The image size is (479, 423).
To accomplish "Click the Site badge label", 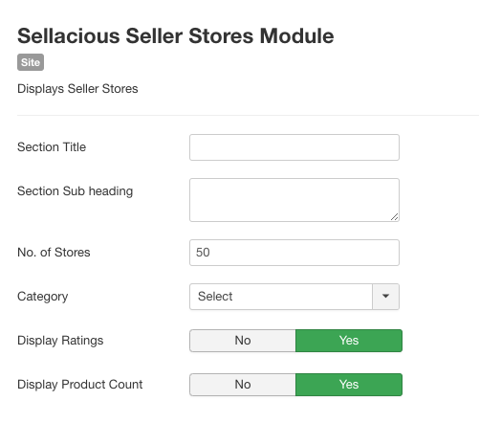I will point(31,62).
